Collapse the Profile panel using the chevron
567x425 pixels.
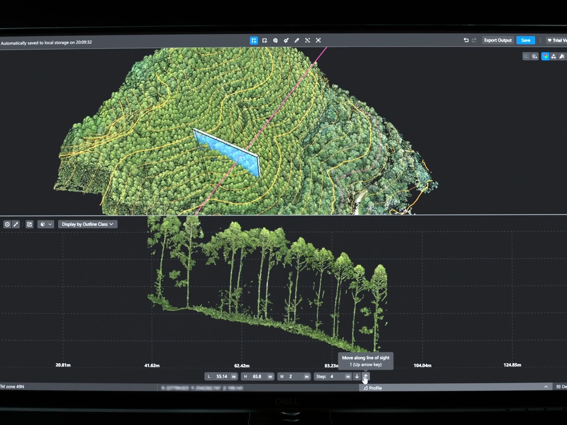pyautogui.click(x=546, y=387)
